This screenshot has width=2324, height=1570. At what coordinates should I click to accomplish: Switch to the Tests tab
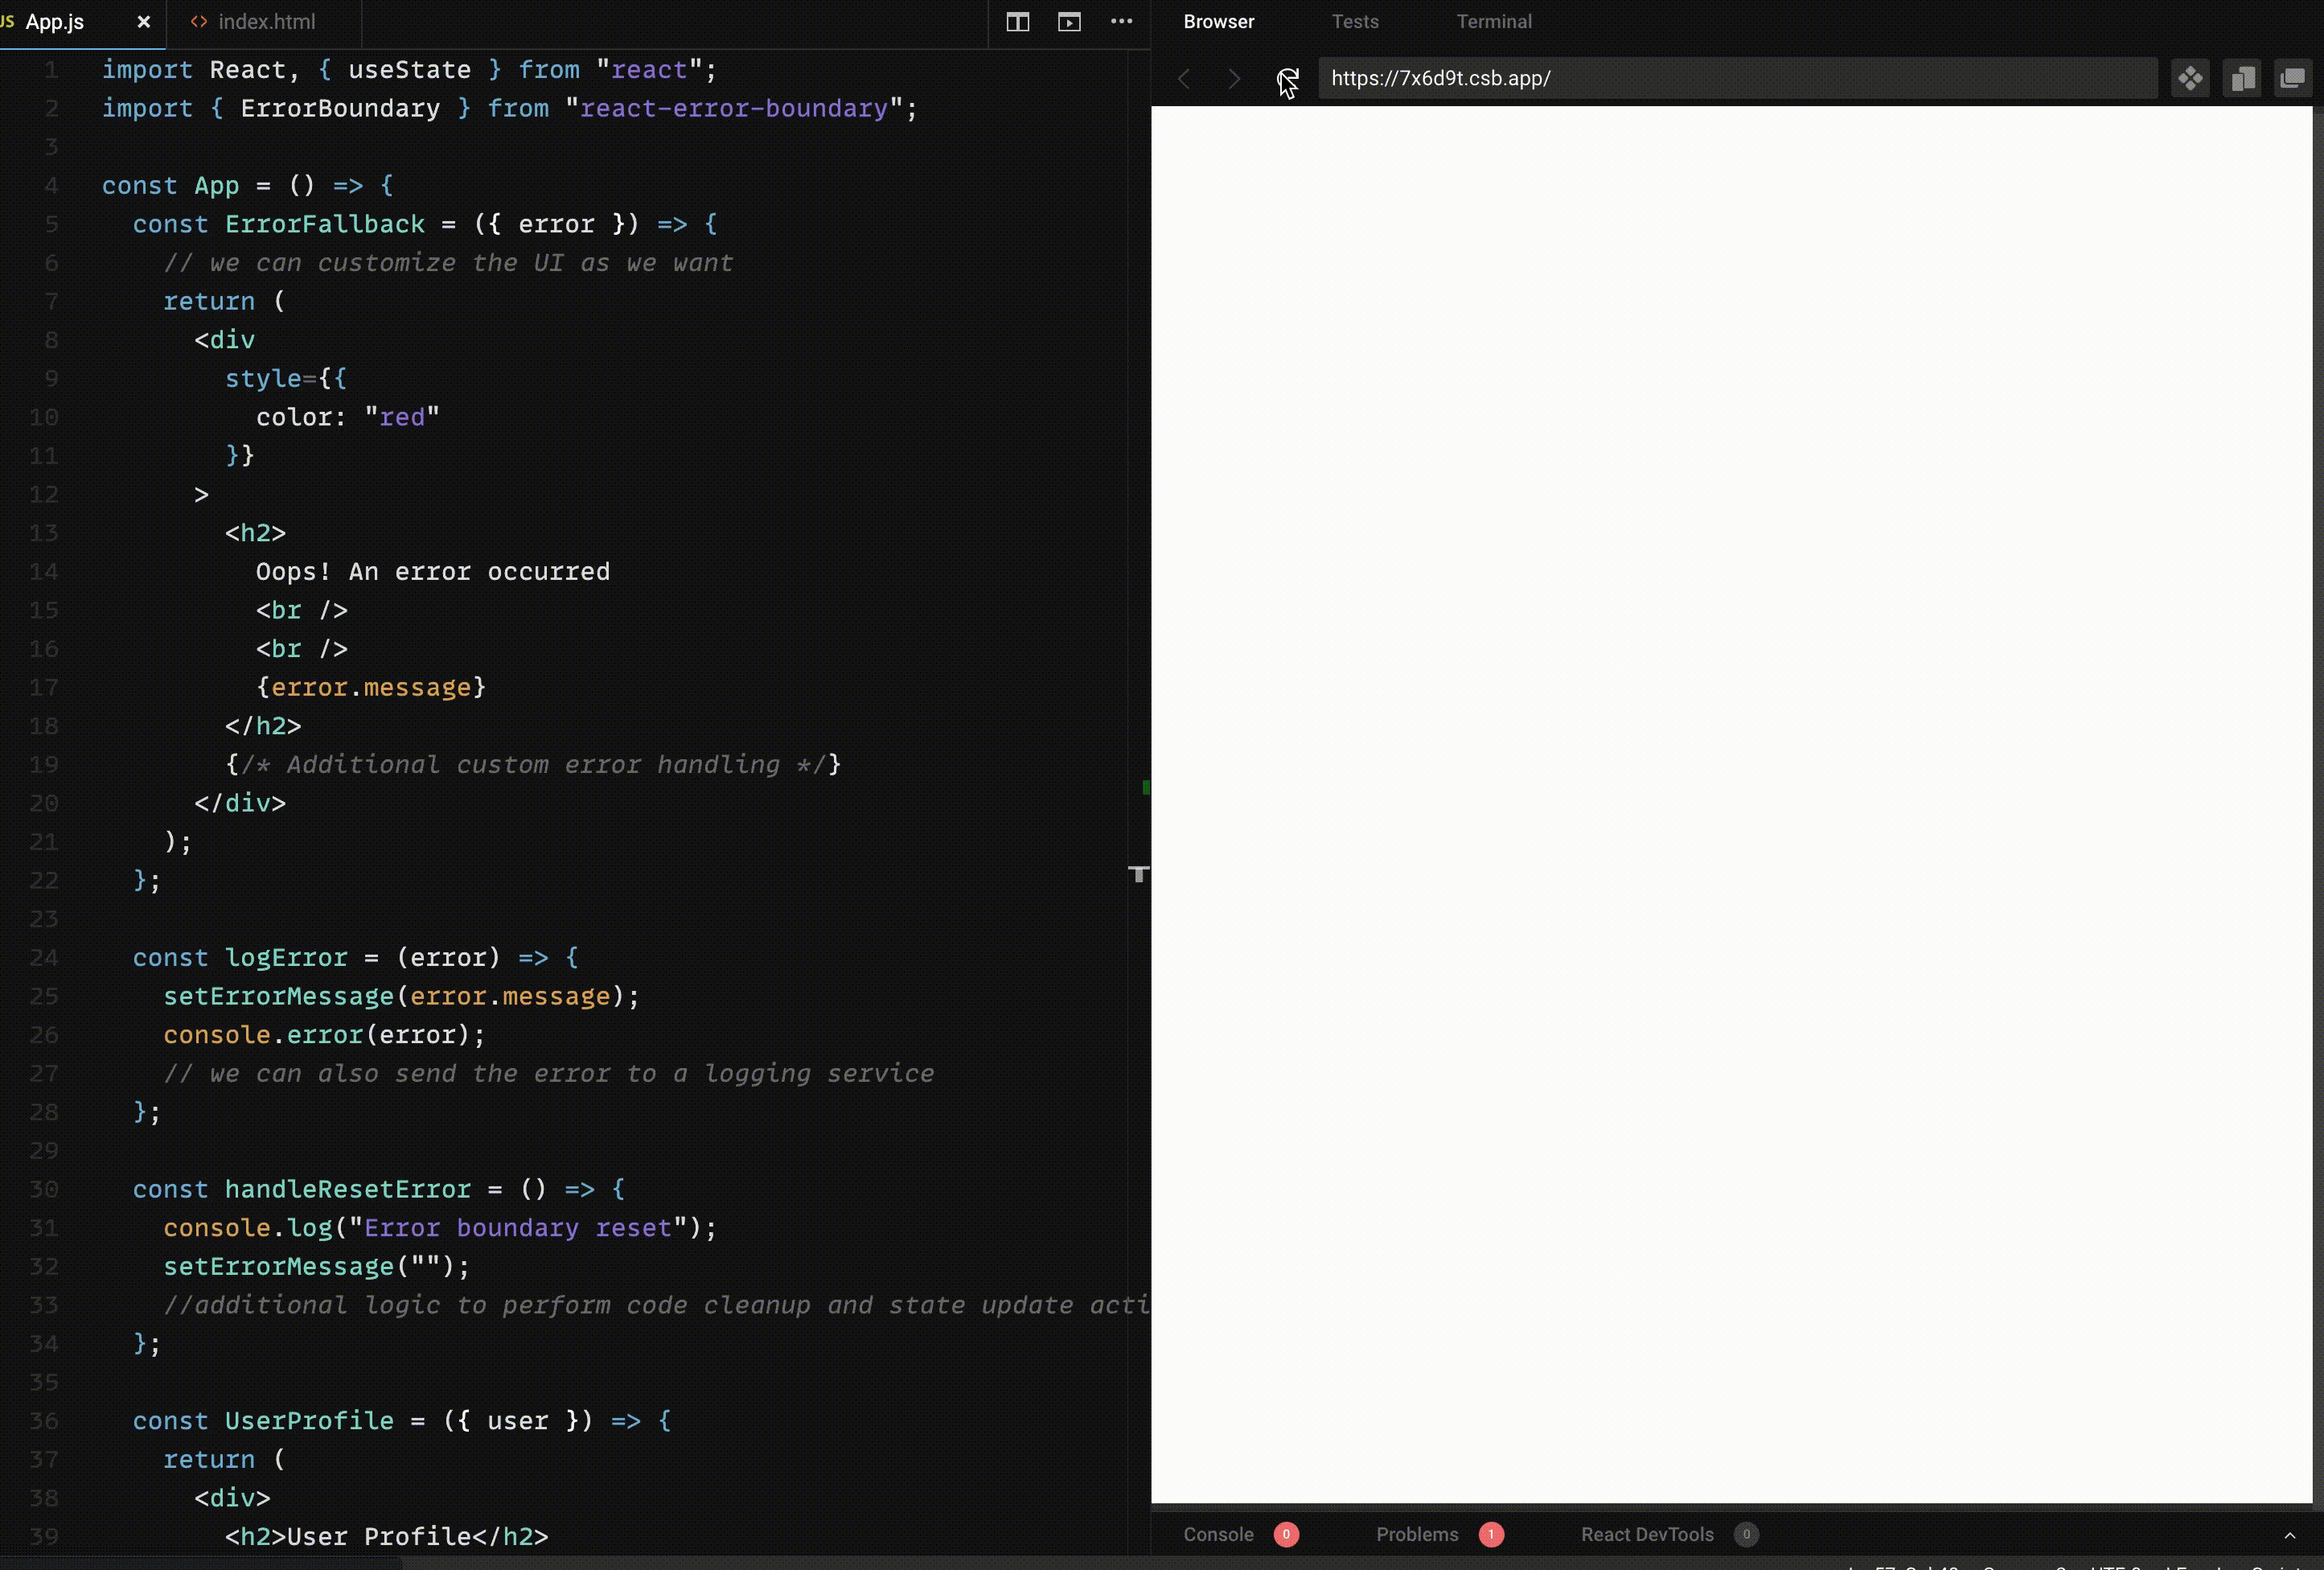[1356, 21]
